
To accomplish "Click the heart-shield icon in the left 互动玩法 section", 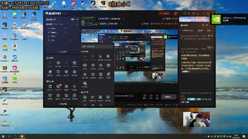I will pyautogui.click(x=66, y=72).
